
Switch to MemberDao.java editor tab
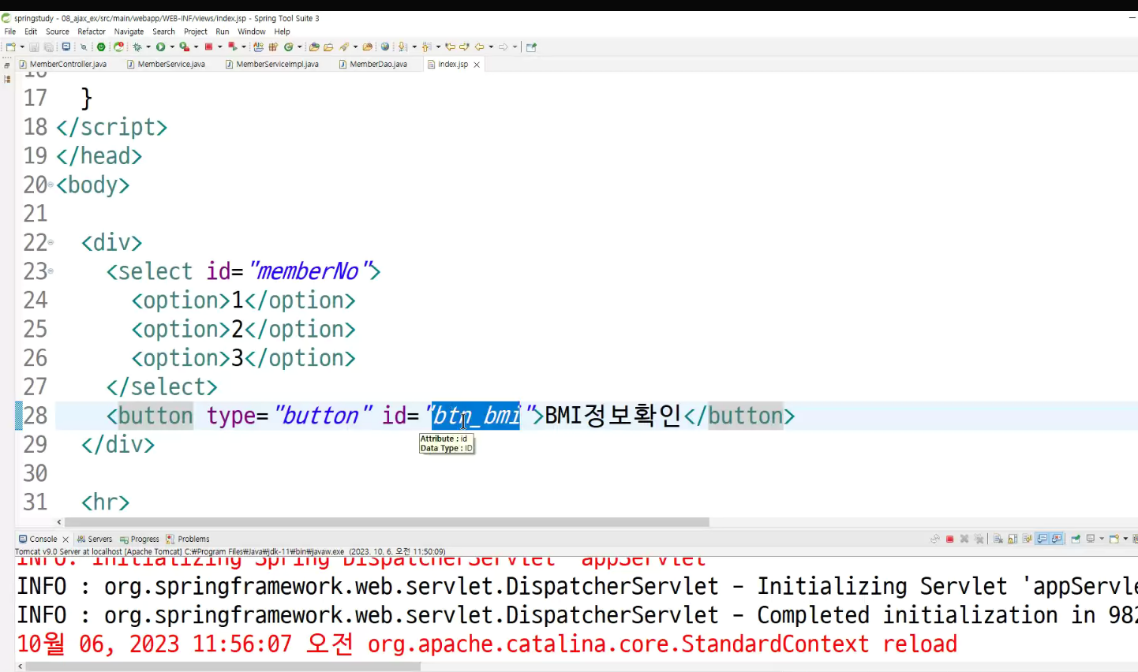373,65
